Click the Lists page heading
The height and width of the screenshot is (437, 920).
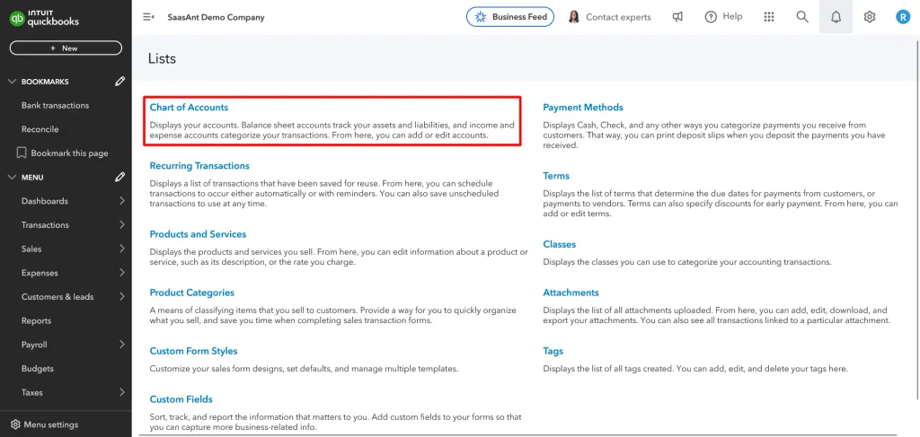[x=162, y=58]
